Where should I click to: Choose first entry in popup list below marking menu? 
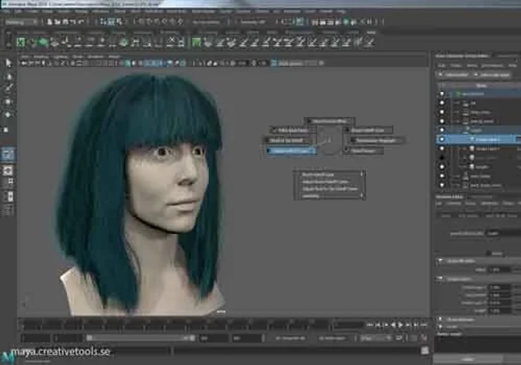tap(330, 175)
